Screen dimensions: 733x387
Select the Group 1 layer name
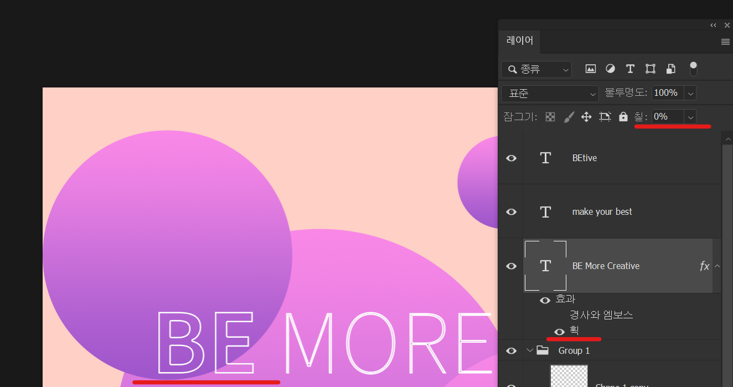point(574,350)
